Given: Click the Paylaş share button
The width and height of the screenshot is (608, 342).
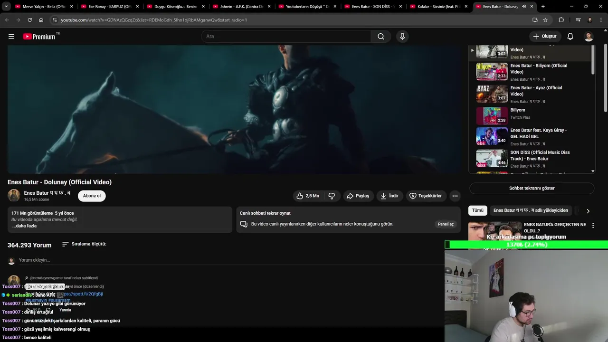Looking at the screenshot, I should [358, 196].
